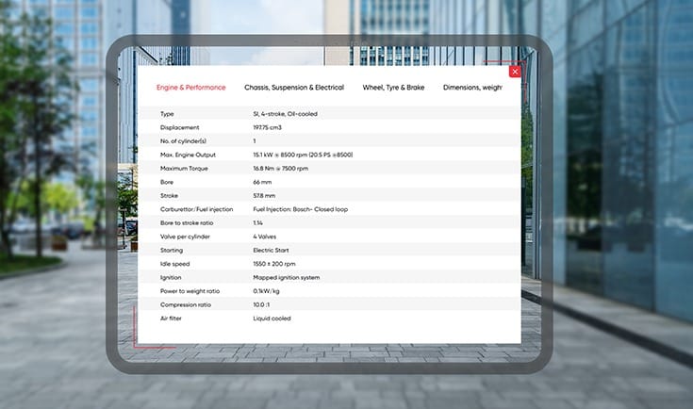
Task: Select the 'No. of cylinder(s)' label
Action: pos(183,141)
